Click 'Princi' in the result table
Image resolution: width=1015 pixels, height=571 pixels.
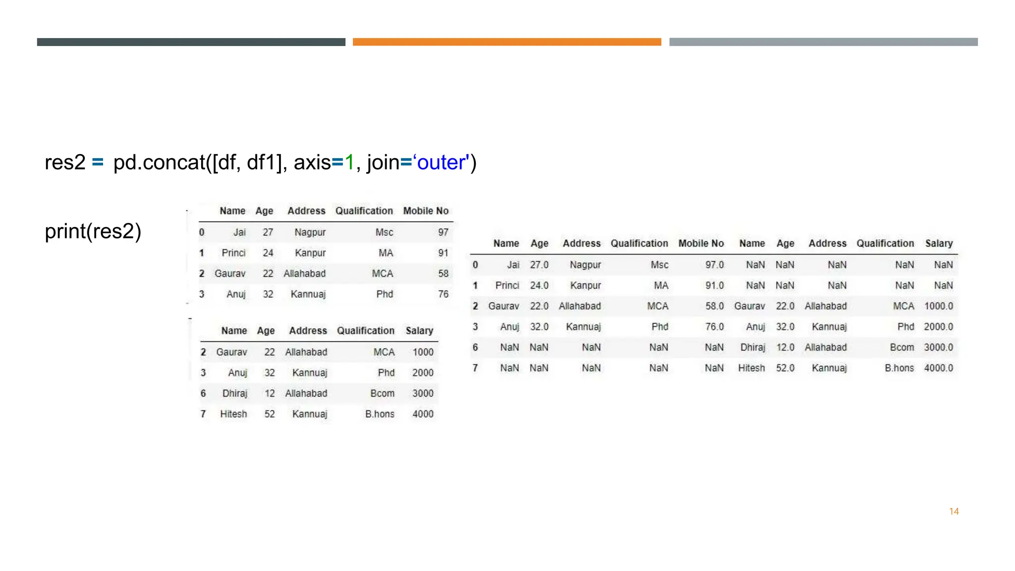click(507, 285)
